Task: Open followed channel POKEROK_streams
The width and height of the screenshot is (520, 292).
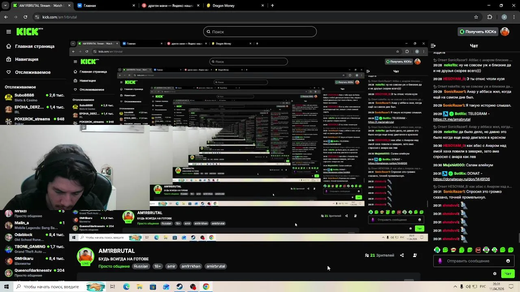Action: (35, 121)
